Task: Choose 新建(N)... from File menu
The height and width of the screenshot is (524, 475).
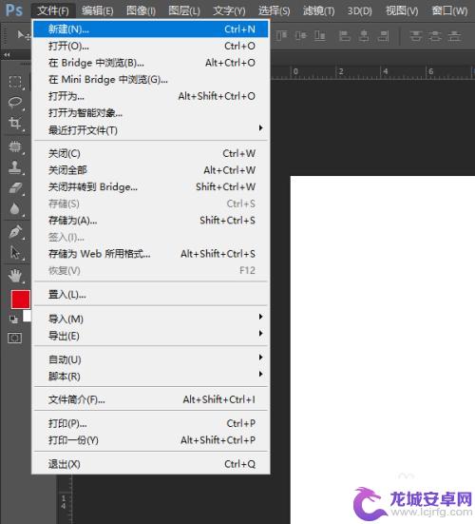Action: click(150, 29)
